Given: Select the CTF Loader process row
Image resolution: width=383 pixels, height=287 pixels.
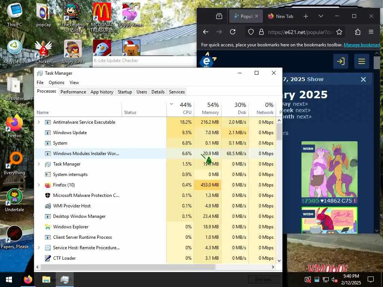Looking at the screenshot, I should pyautogui.click(x=155, y=258).
